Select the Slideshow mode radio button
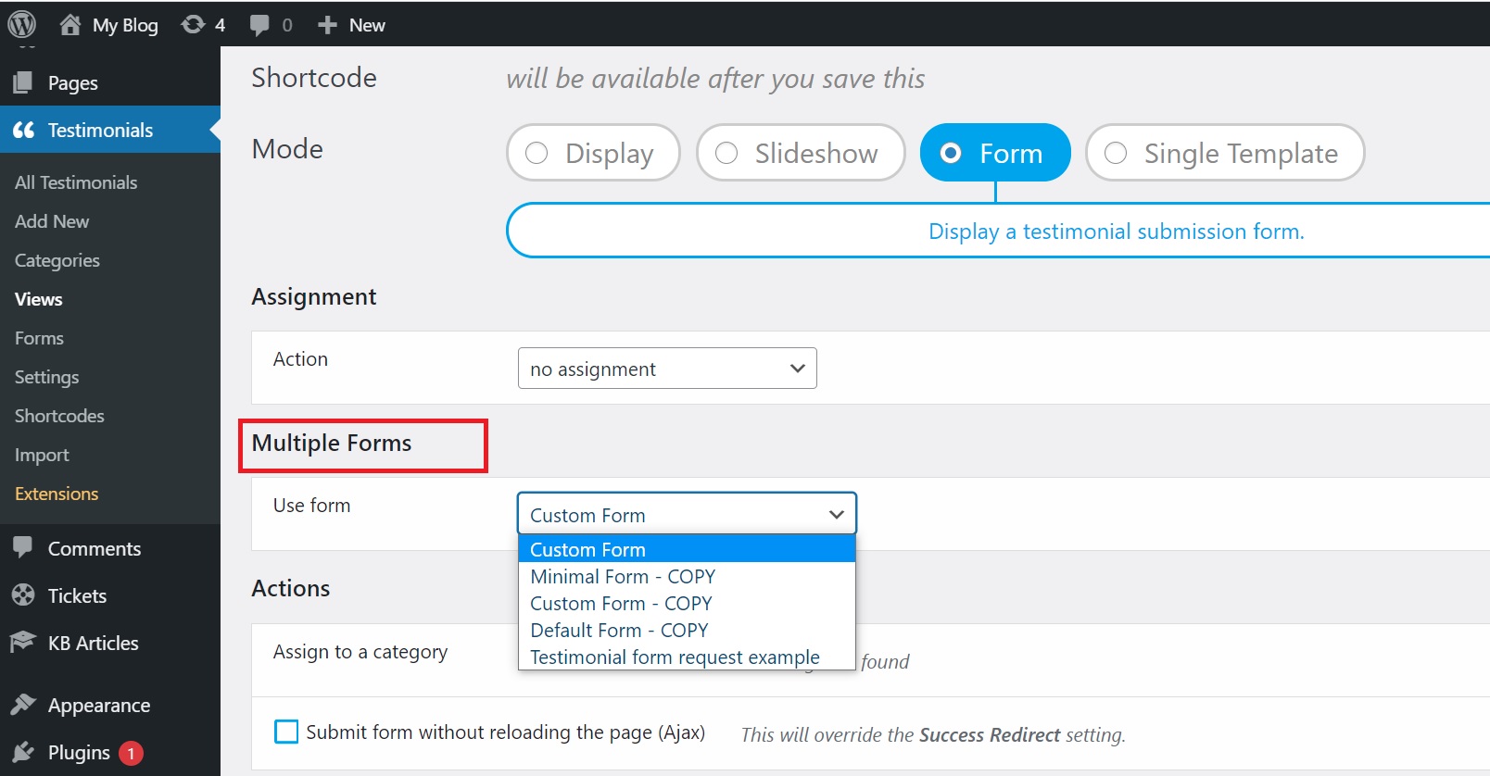1490x776 pixels. tap(726, 153)
